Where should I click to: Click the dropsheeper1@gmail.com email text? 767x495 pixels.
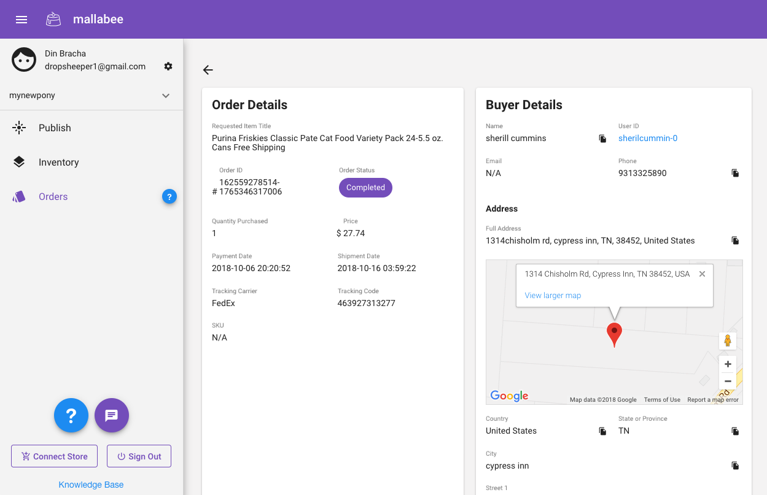[x=95, y=66]
